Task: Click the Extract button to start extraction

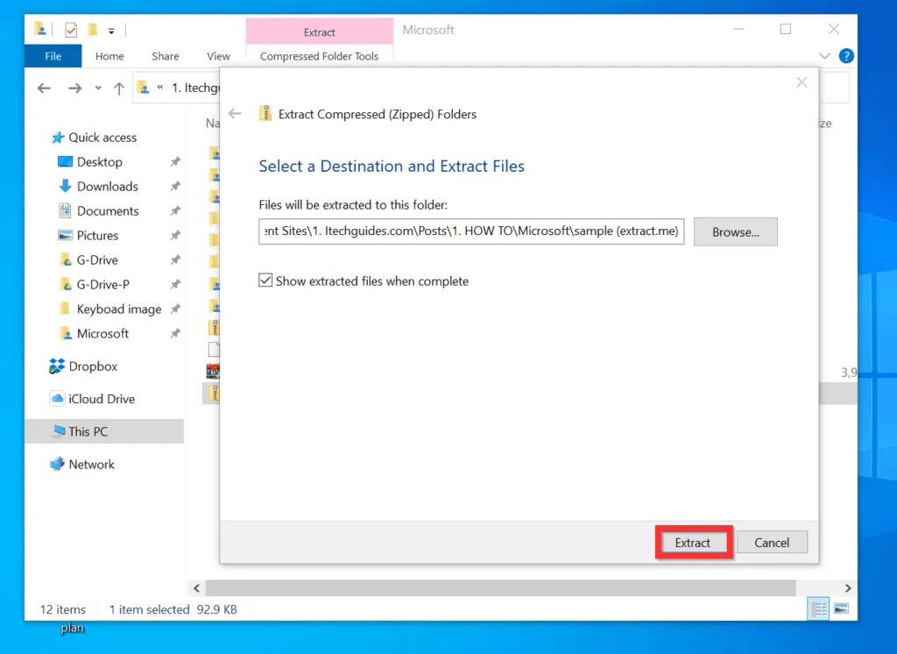Action: [693, 542]
